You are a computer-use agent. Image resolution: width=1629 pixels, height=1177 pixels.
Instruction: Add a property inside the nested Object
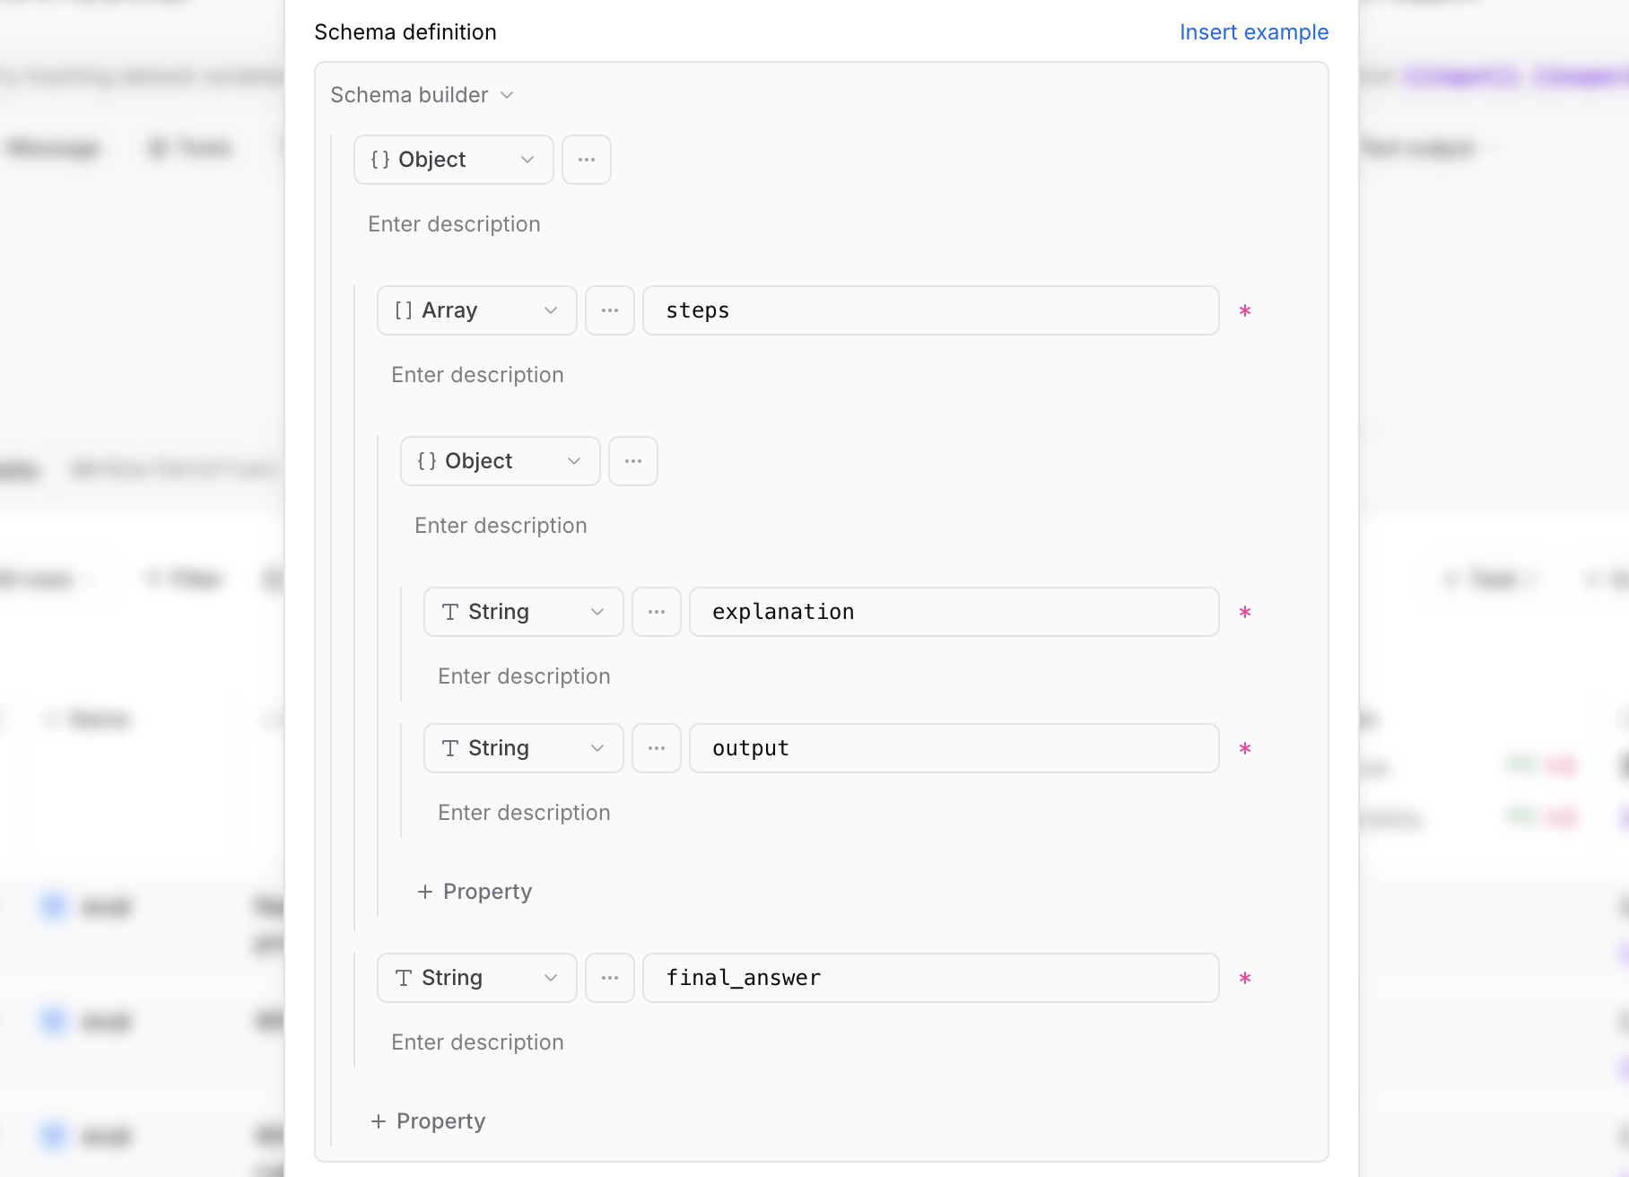click(474, 891)
